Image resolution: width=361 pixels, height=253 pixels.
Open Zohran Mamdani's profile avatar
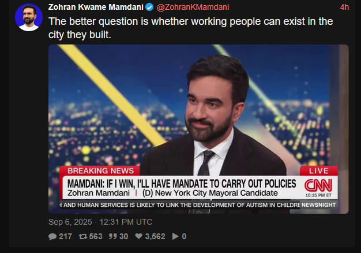point(29,17)
